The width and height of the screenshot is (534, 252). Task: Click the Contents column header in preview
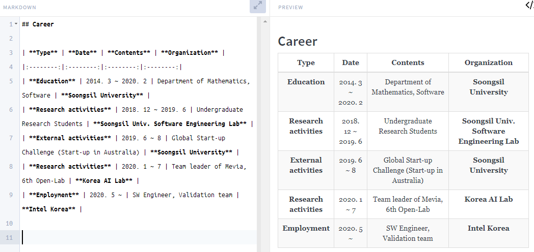(x=408, y=62)
